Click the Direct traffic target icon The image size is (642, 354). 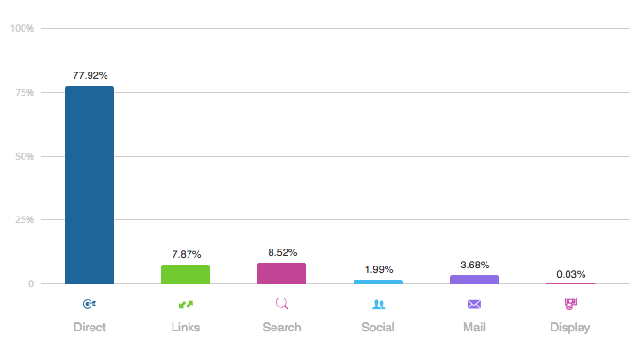tap(90, 304)
